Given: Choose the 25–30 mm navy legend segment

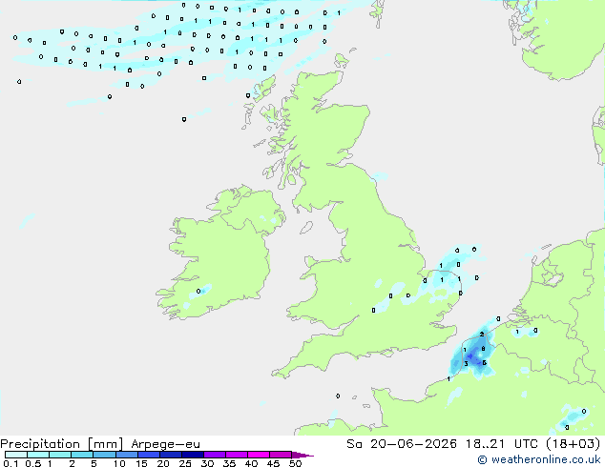Looking at the screenshot, I should [193, 455].
